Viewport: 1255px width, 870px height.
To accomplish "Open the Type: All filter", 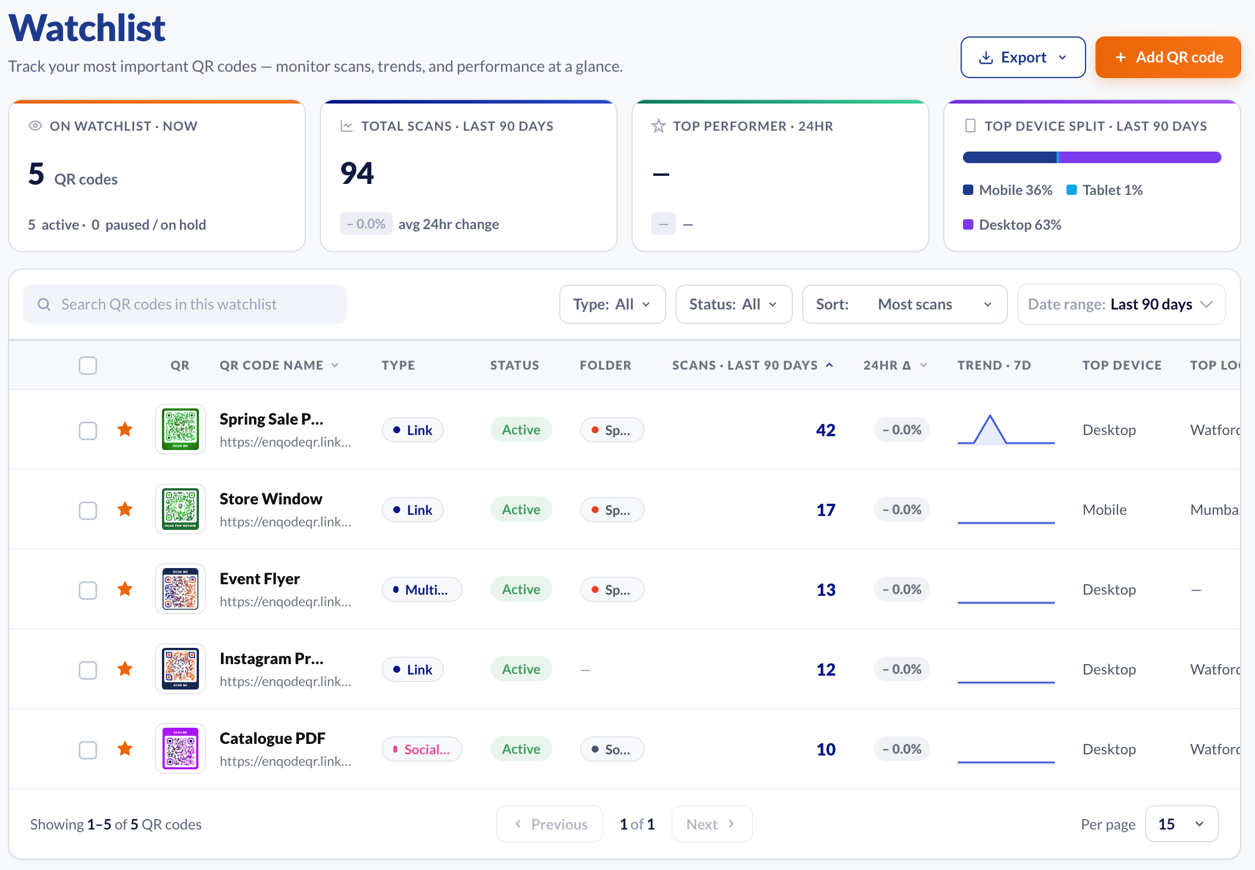I will click(x=612, y=304).
